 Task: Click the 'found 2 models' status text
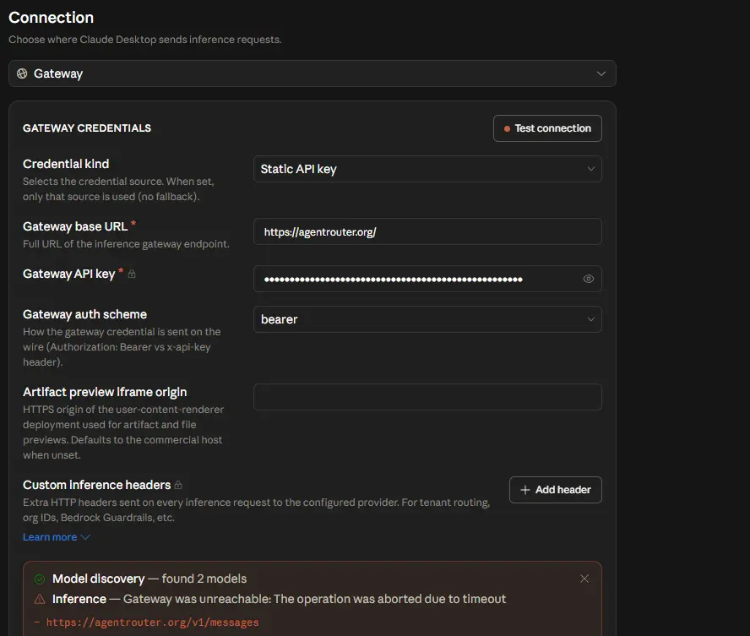pos(204,579)
